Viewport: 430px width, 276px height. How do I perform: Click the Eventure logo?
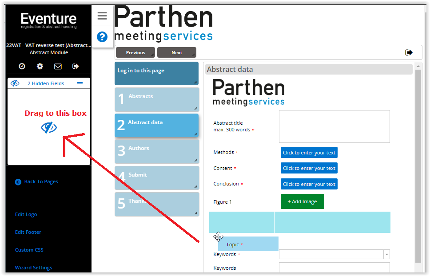click(x=49, y=20)
